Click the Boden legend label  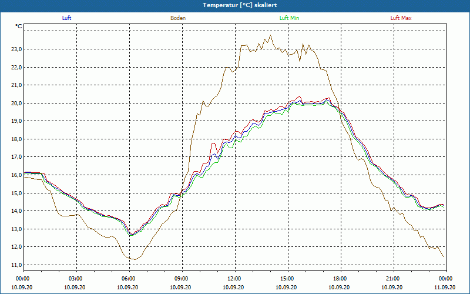(178, 18)
